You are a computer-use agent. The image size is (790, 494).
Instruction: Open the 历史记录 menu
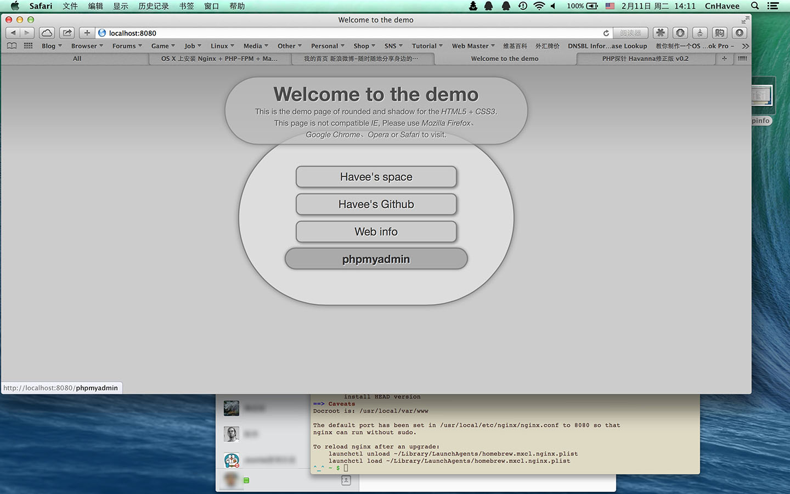pyautogui.click(x=154, y=6)
